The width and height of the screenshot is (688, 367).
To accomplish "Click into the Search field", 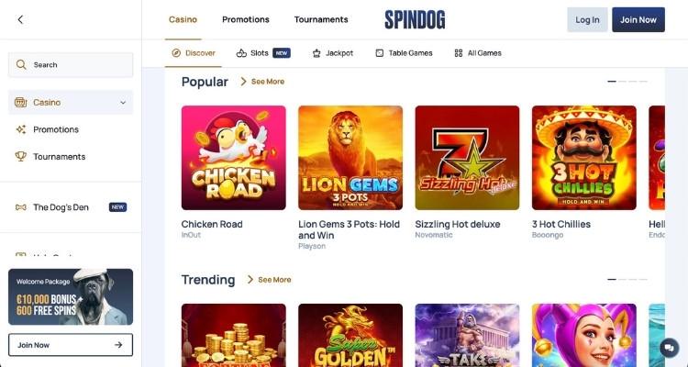I will [x=71, y=64].
